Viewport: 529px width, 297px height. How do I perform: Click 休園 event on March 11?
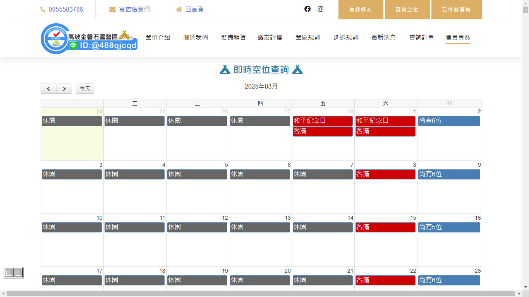pos(135,227)
